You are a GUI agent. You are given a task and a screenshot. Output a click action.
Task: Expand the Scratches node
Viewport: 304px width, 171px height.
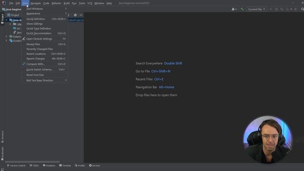pyautogui.click(x=6, y=40)
